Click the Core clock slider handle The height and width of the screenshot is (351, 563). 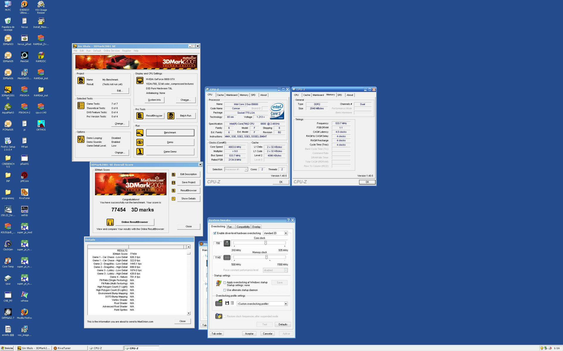[x=266, y=243]
